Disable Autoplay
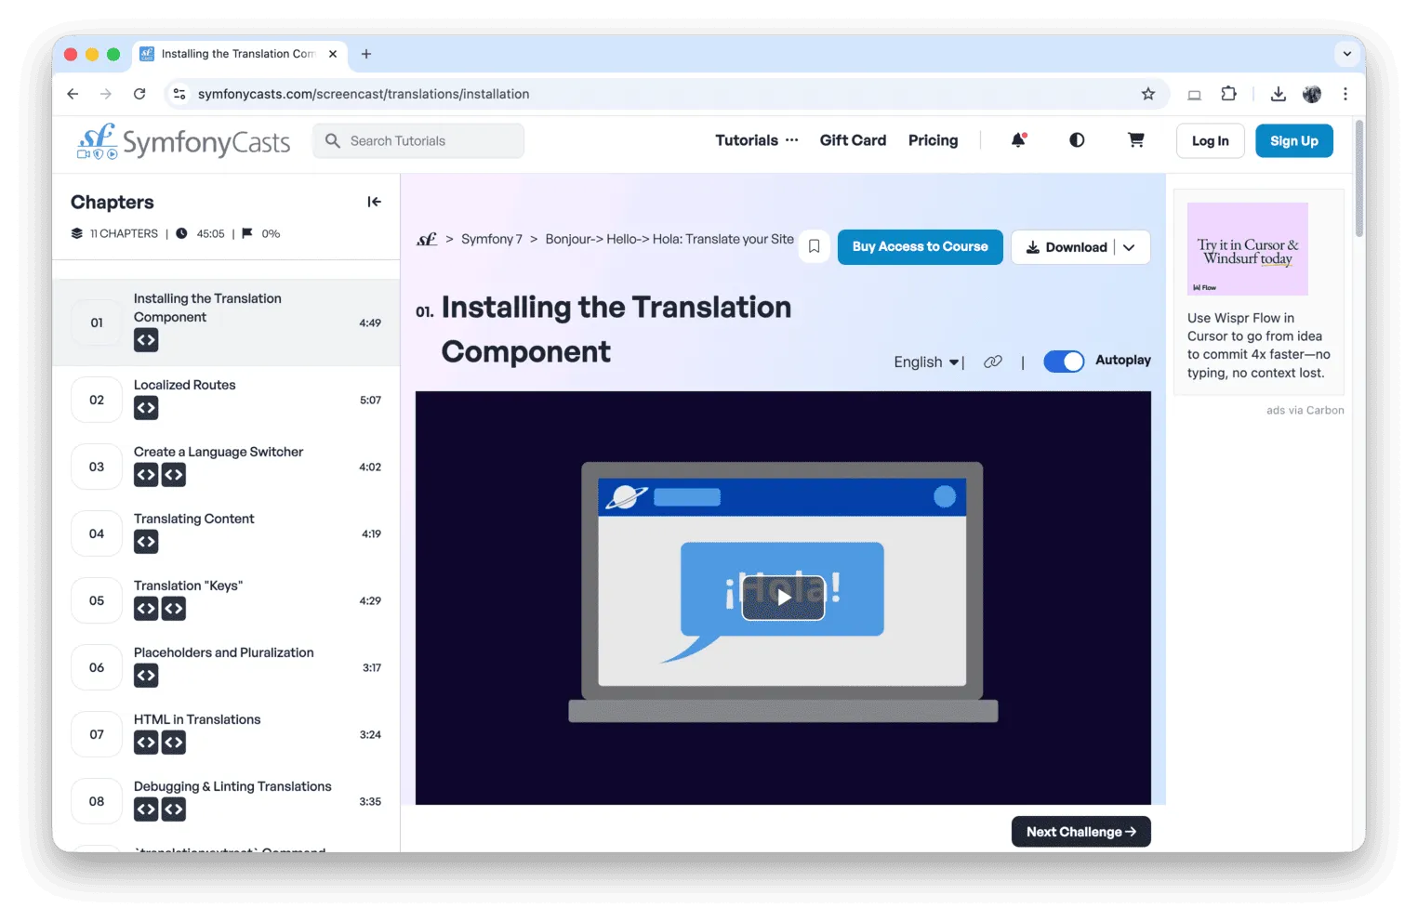 coord(1064,361)
